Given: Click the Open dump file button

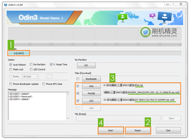Looking at the screenshot, I should [172, 118].
